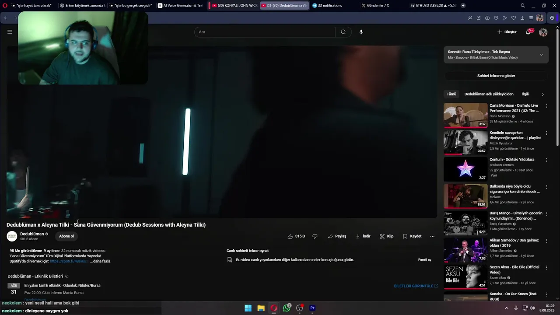This screenshot has height=315, width=560.
Task: Open WhatsApp from the taskbar
Action: 287,308
